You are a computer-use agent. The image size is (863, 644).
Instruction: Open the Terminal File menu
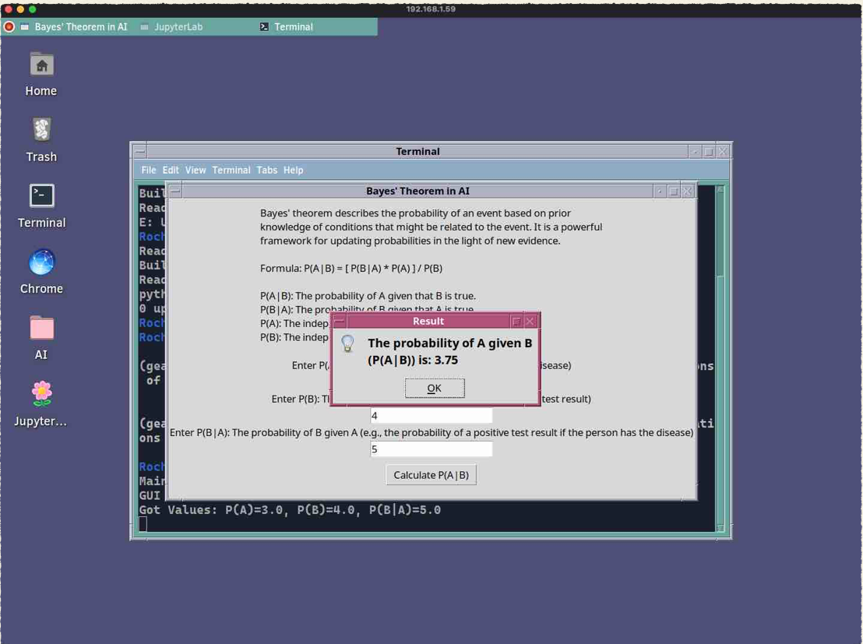coord(148,170)
